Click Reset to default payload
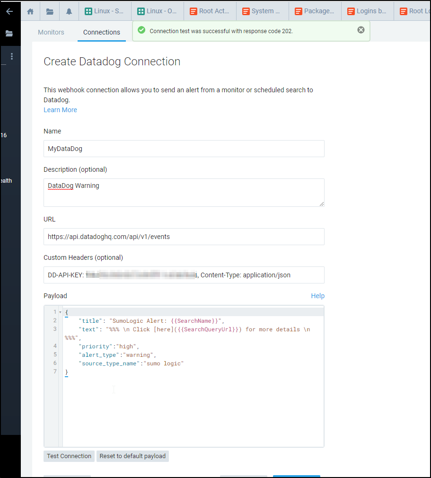 pyautogui.click(x=132, y=456)
